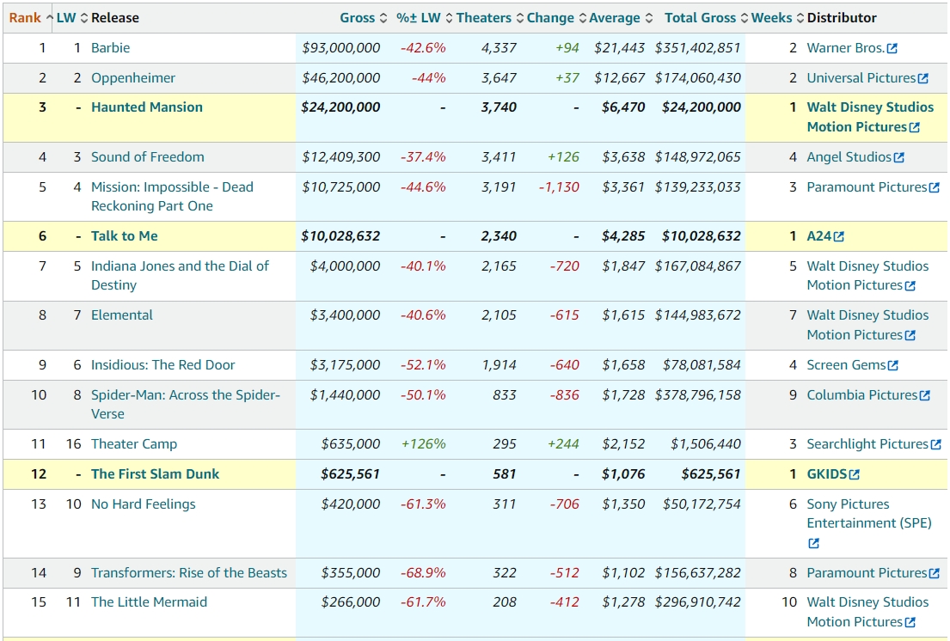Select the -52.1% change for Insidious

pos(423,365)
